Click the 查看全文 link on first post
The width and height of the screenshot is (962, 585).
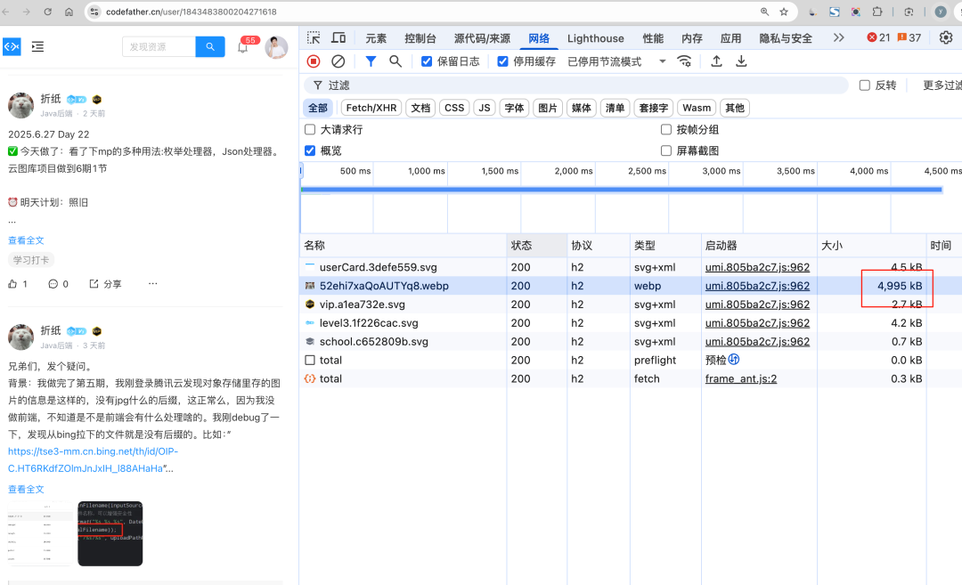pos(26,240)
